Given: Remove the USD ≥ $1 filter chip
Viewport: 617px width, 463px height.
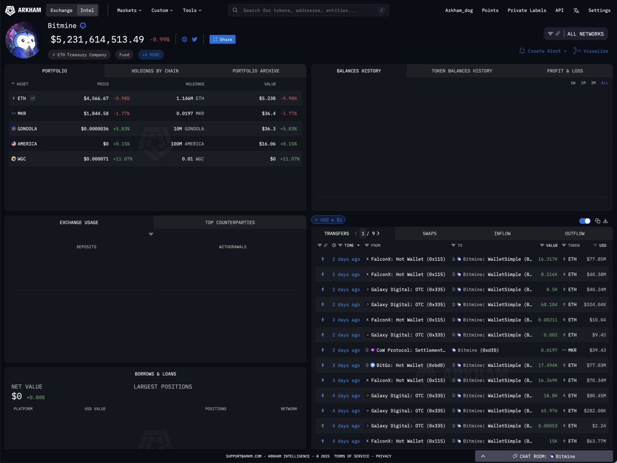Looking at the screenshot, I should click(316, 220).
